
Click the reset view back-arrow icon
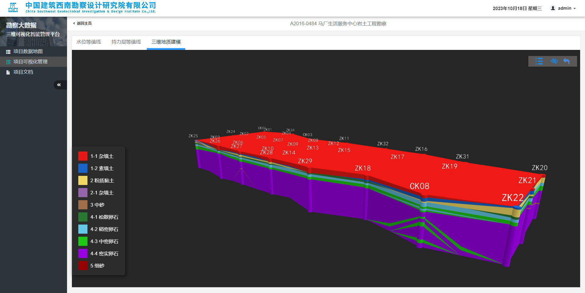[x=566, y=61]
